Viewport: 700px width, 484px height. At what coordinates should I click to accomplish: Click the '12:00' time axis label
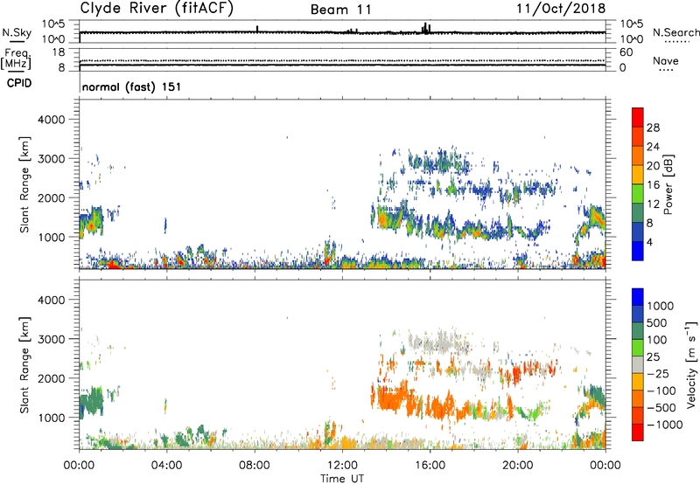[342, 466]
